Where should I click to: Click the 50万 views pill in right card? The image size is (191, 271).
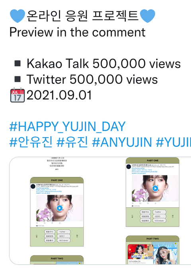click(x=159, y=221)
